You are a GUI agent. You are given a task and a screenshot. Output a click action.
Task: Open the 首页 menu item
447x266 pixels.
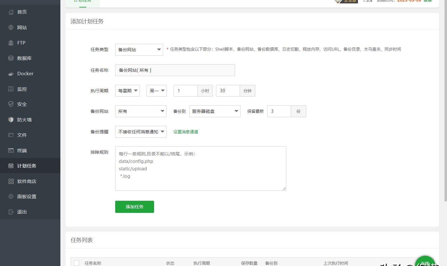click(30, 12)
